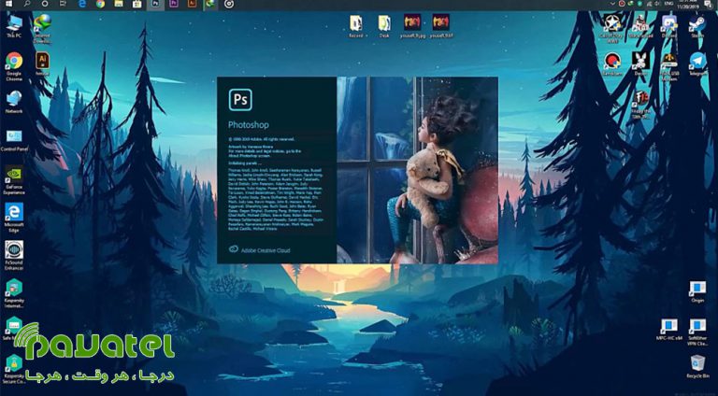Select the GeForce Experience desktop shortcut

[x=14, y=180]
